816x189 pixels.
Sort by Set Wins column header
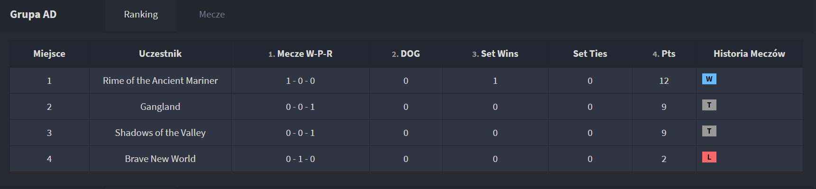coord(495,54)
